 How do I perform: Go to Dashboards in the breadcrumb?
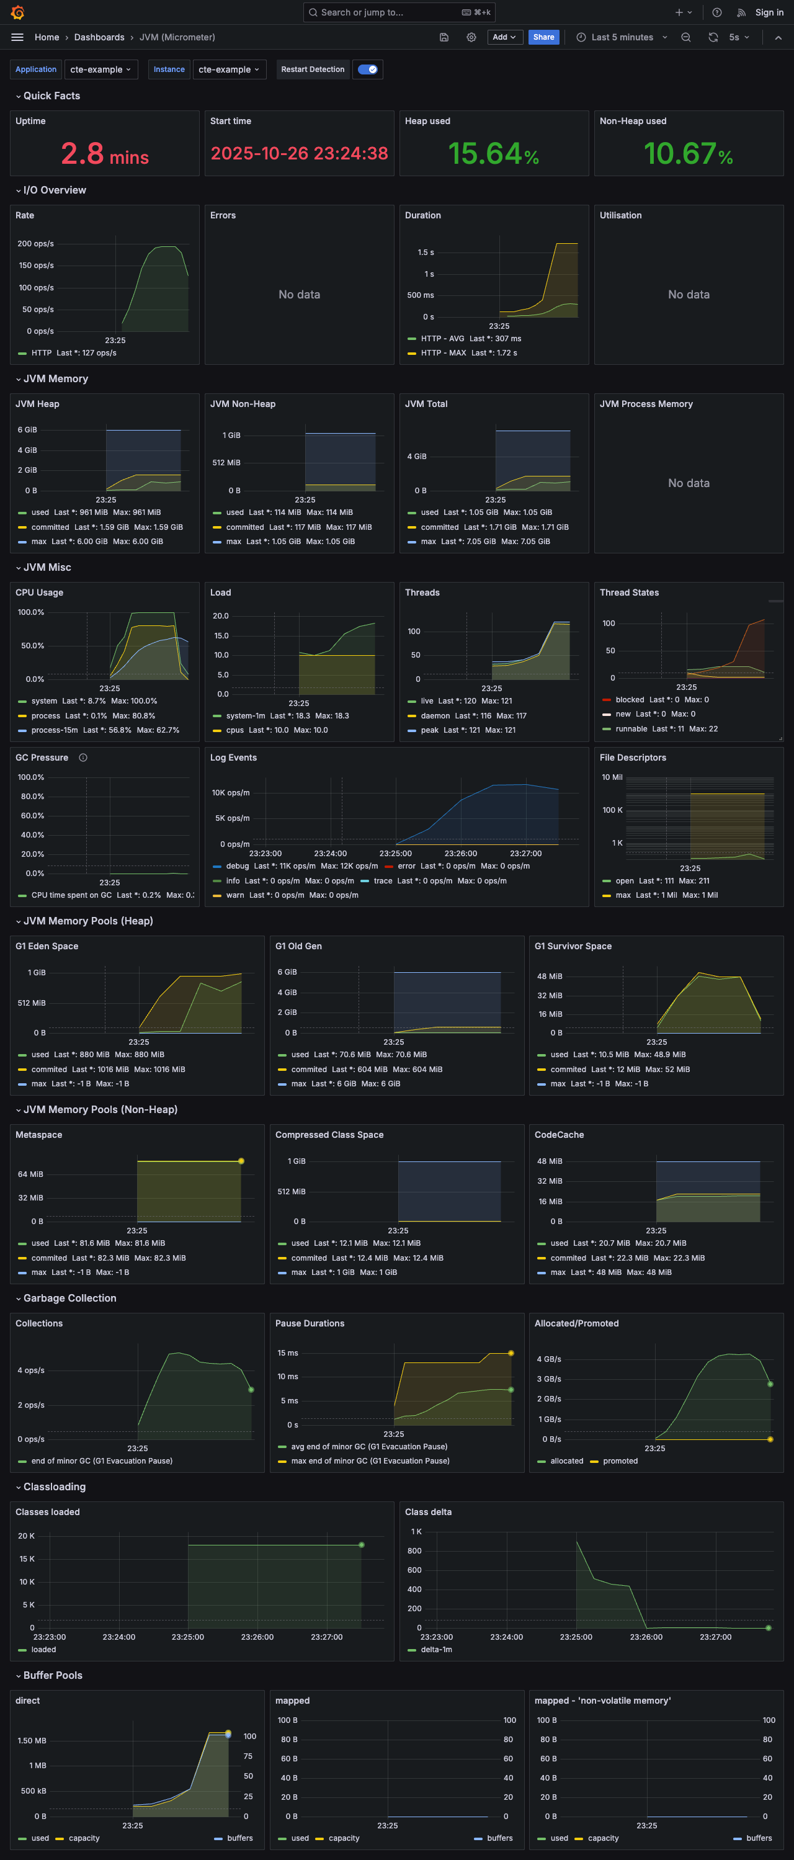click(99, 38)
